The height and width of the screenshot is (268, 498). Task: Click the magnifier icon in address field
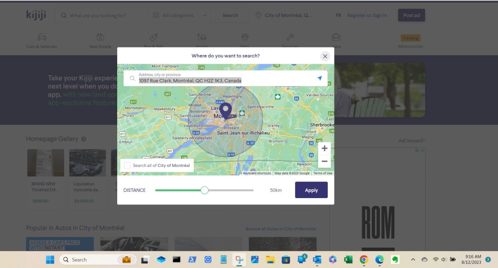[132, 78]
